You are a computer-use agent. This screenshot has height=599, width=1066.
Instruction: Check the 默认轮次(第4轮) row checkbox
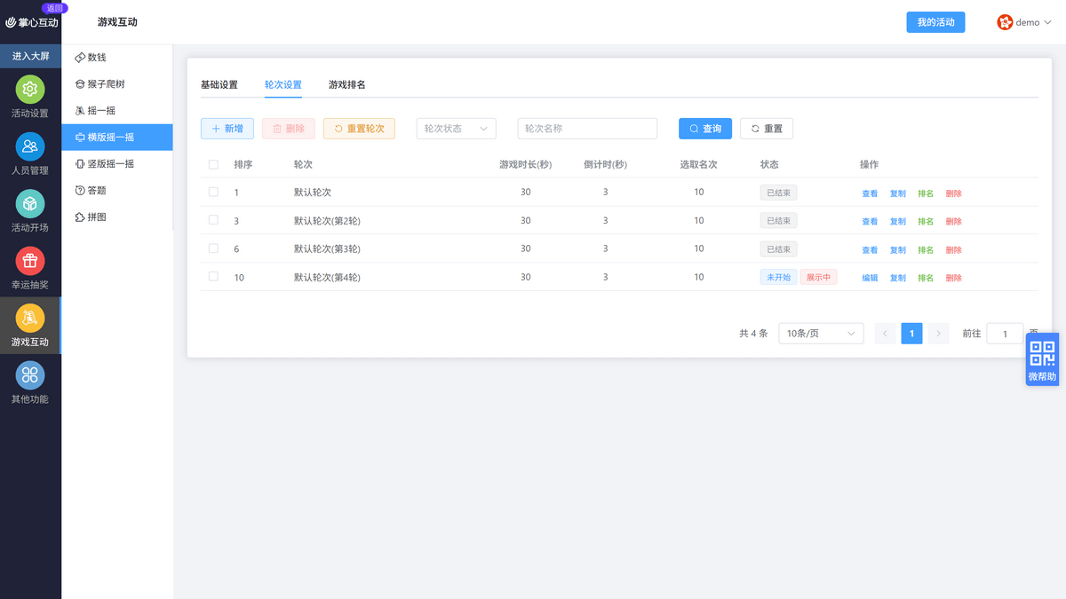coord(213,277)
